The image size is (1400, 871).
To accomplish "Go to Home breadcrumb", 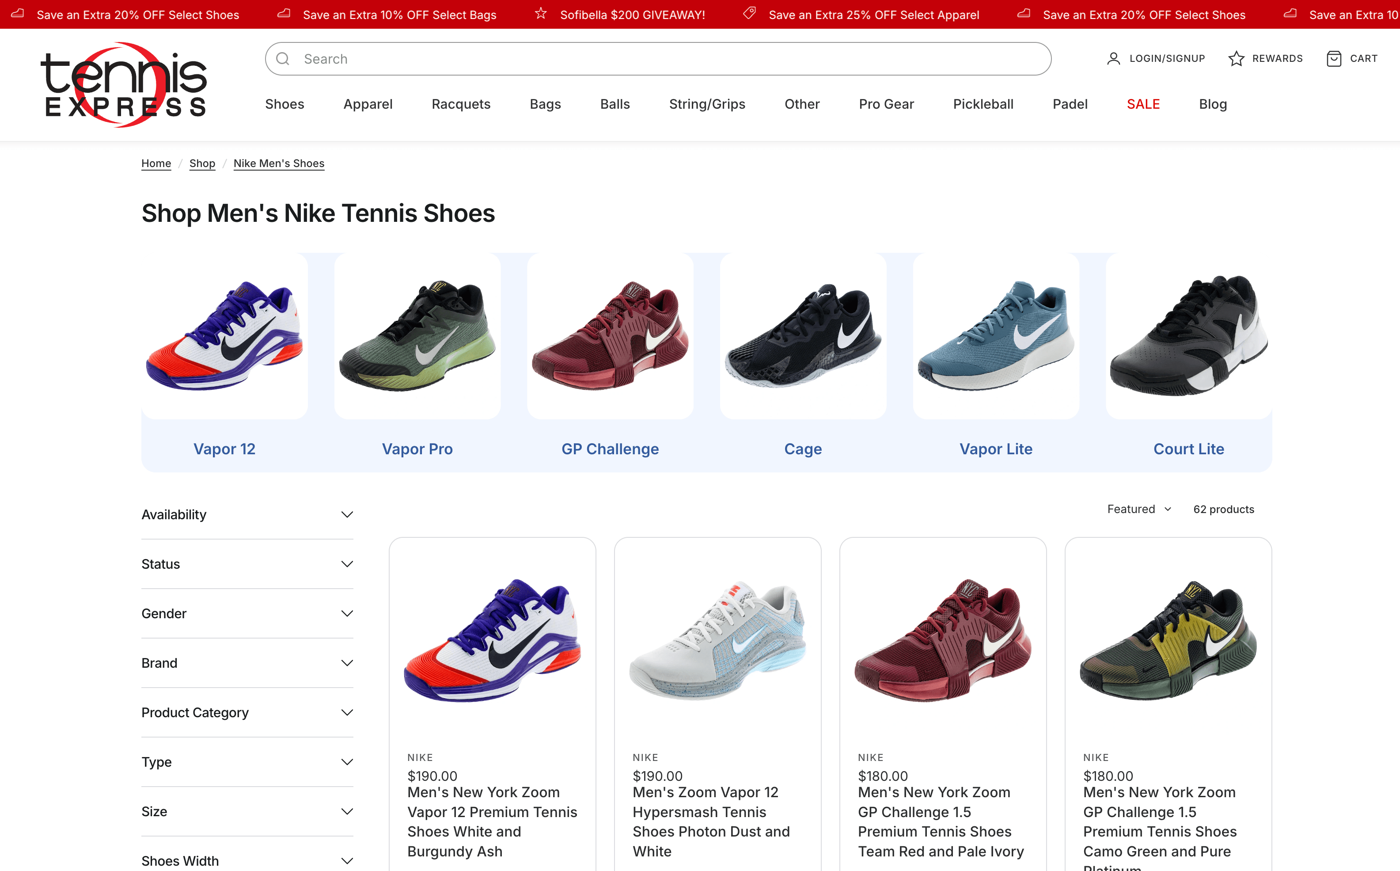I will (x=156, y=164).
